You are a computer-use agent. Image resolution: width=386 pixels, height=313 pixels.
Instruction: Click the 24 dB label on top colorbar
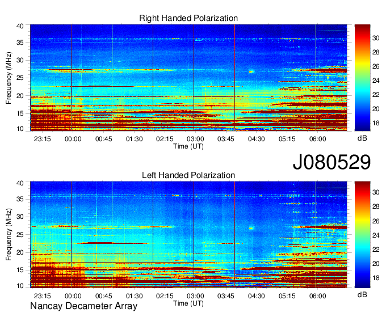376,81
